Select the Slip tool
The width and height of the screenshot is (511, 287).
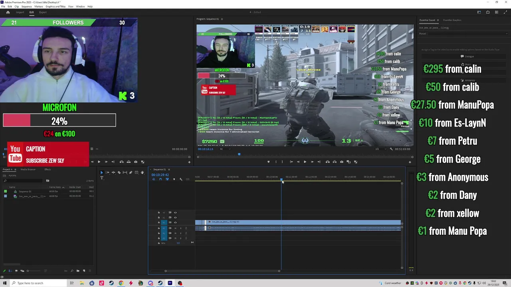click(x=125, y=173)
